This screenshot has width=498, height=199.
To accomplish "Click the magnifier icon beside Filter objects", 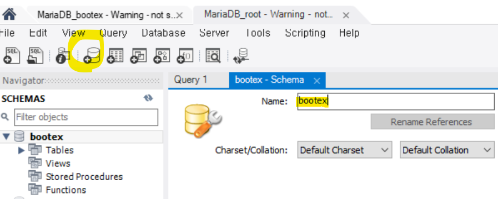I will [x=5, y=117].
